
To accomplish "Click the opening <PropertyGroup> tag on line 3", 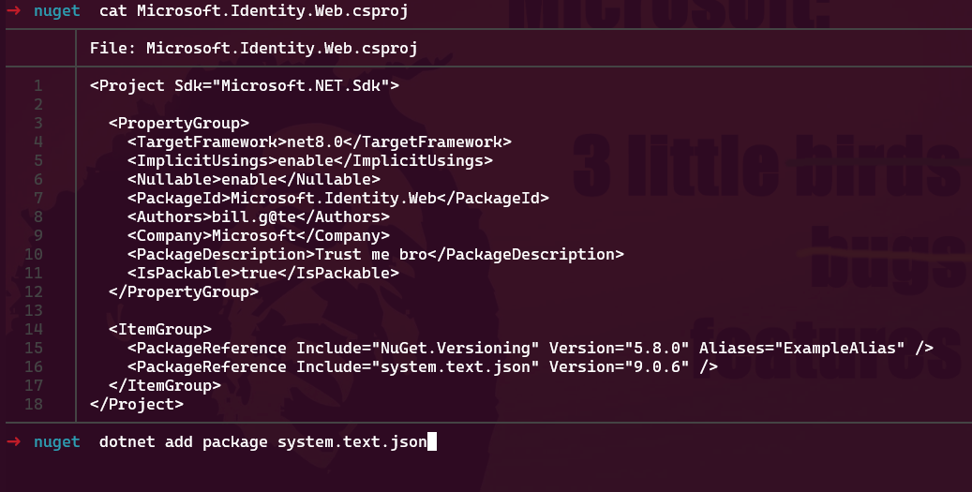I will (178, 123).
